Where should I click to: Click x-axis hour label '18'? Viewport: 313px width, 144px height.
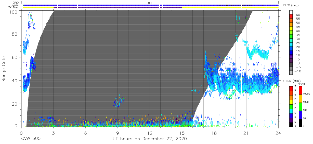214,133
